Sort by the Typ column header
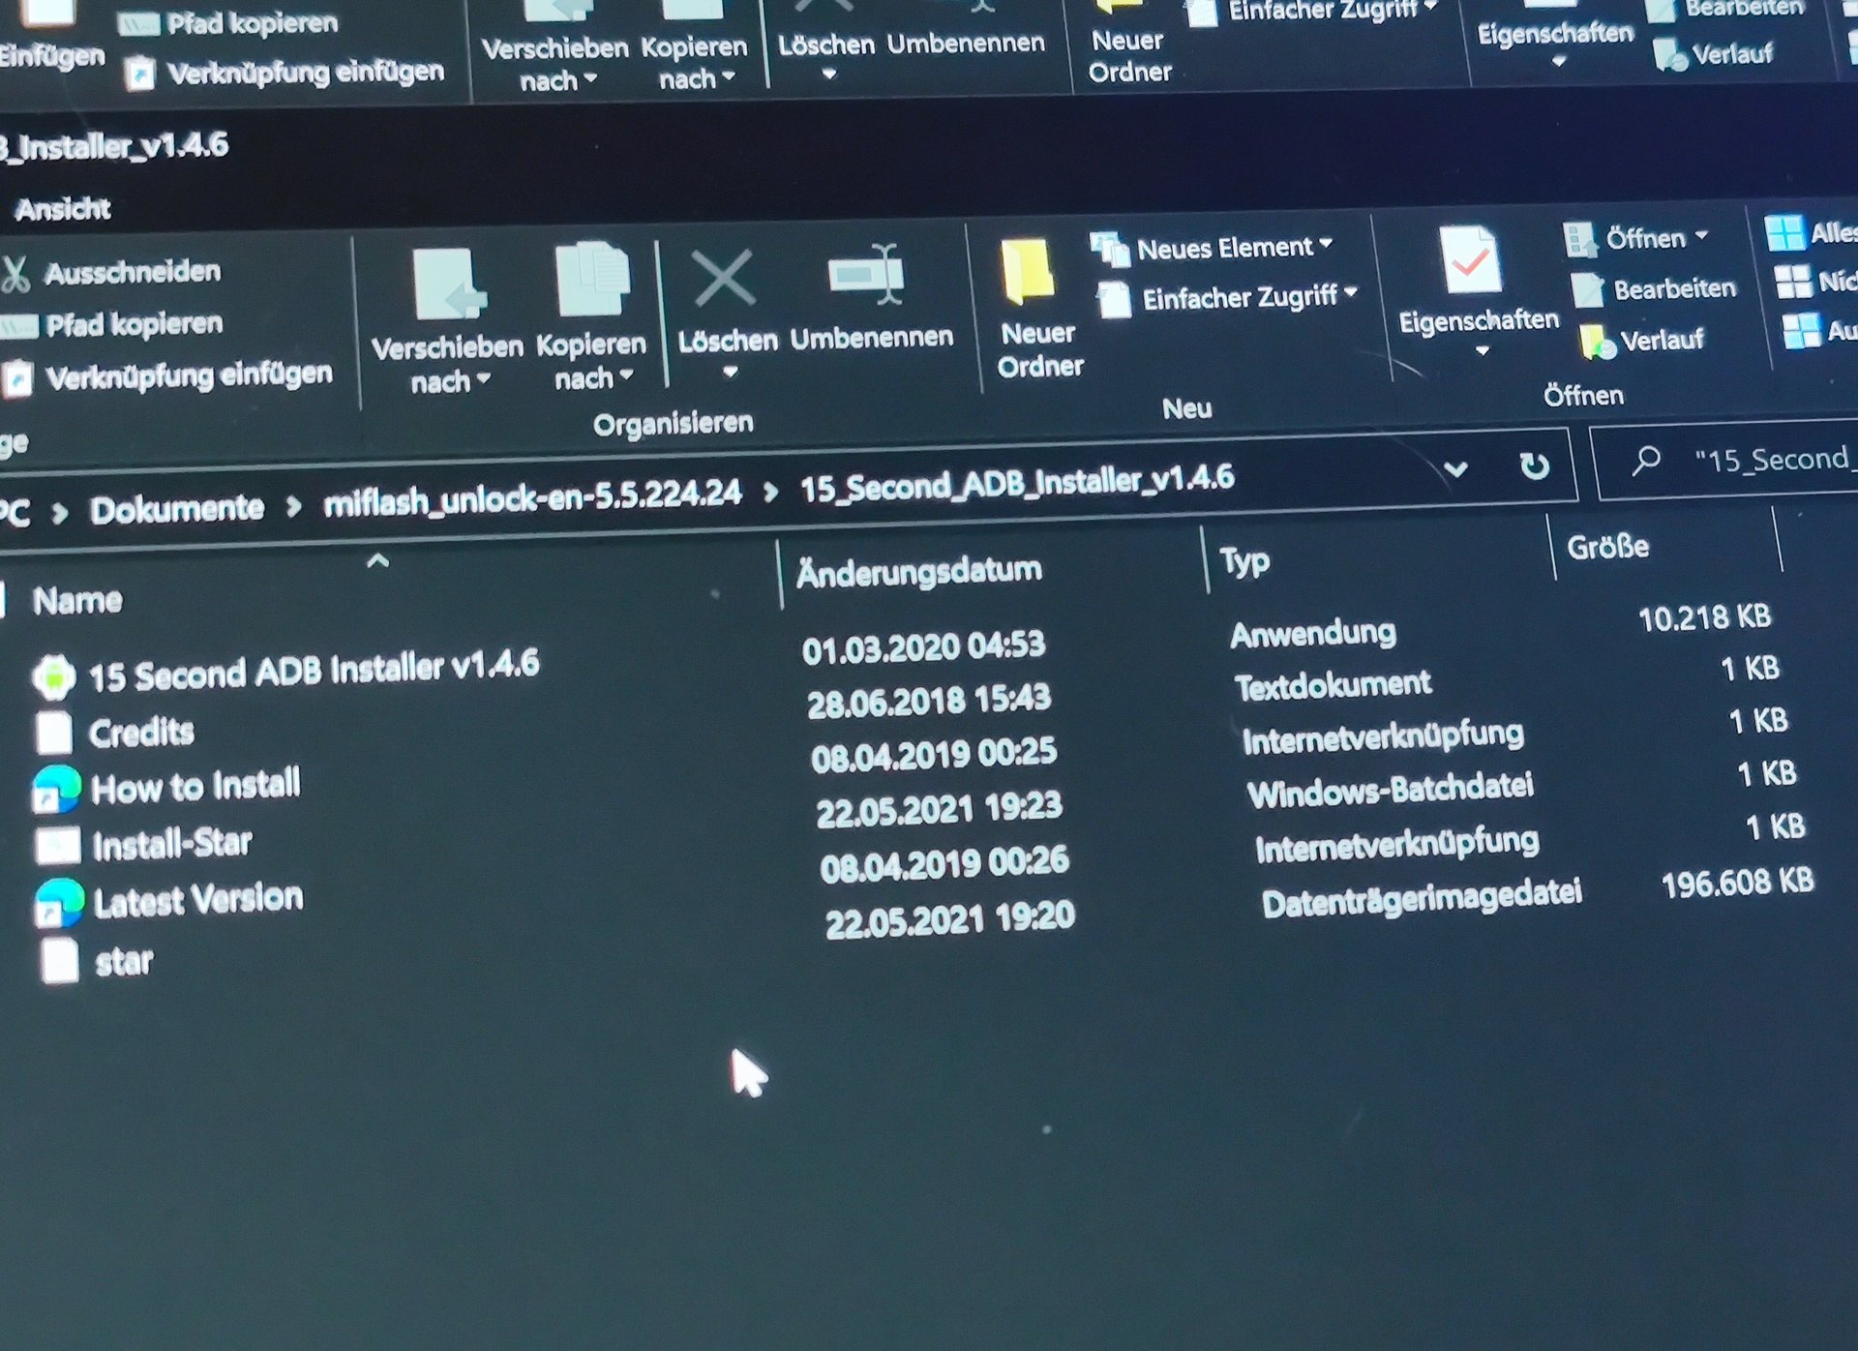 tap(1244, 560)
